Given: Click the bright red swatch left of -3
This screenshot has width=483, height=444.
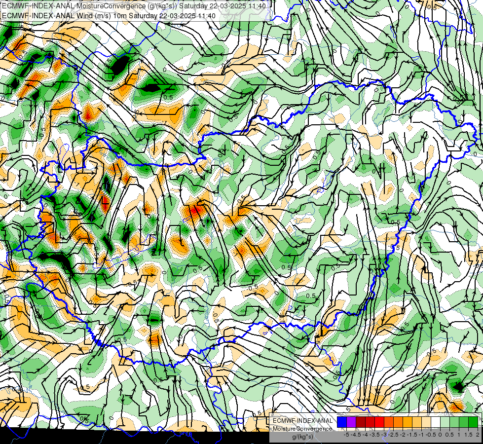Looking at the screenshot, I should pos(379,422).
